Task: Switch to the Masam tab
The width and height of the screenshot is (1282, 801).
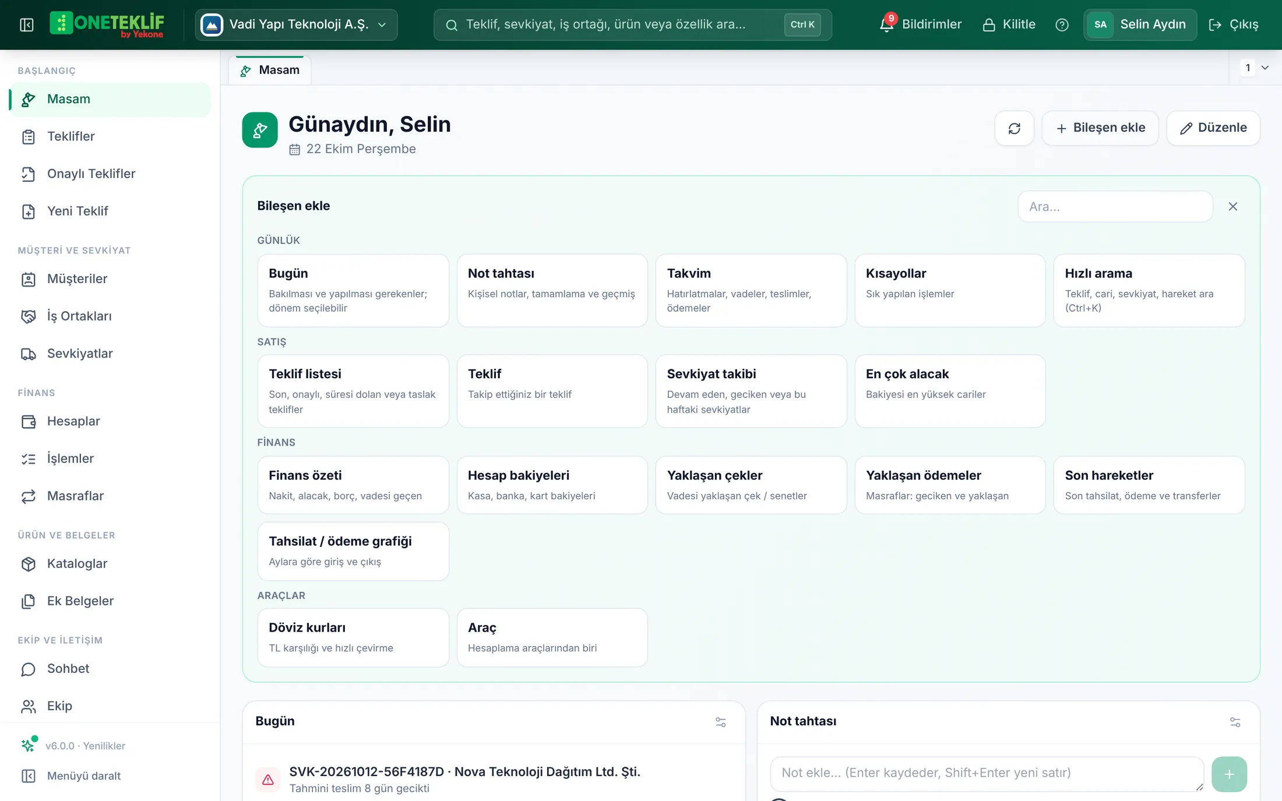Action: pos(270,70)
